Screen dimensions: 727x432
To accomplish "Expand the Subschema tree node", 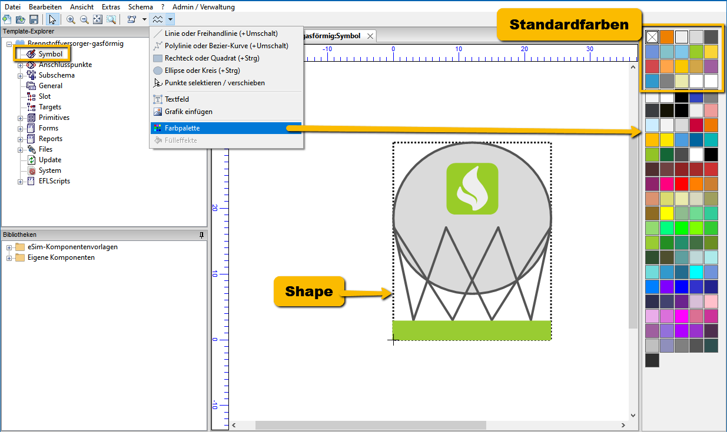I will point(20,75).
